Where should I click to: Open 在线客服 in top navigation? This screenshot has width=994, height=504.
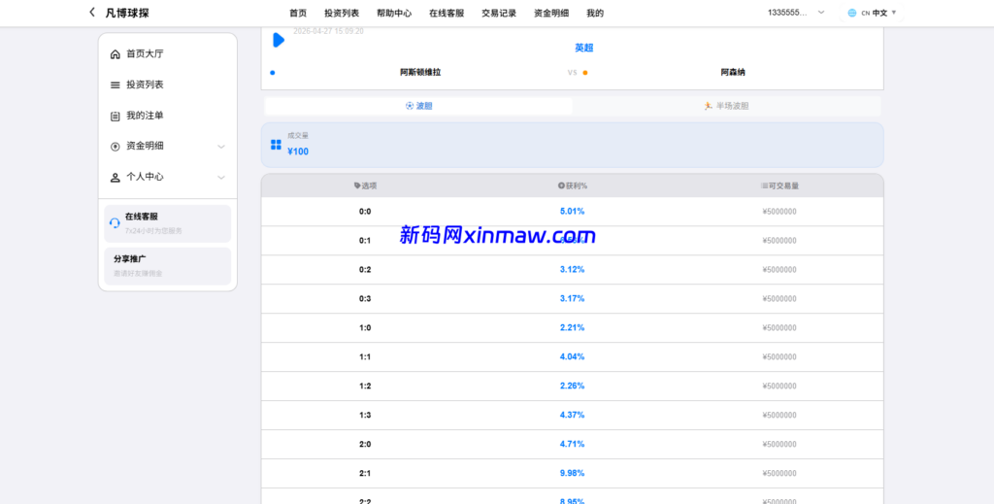tap(447, 13)
